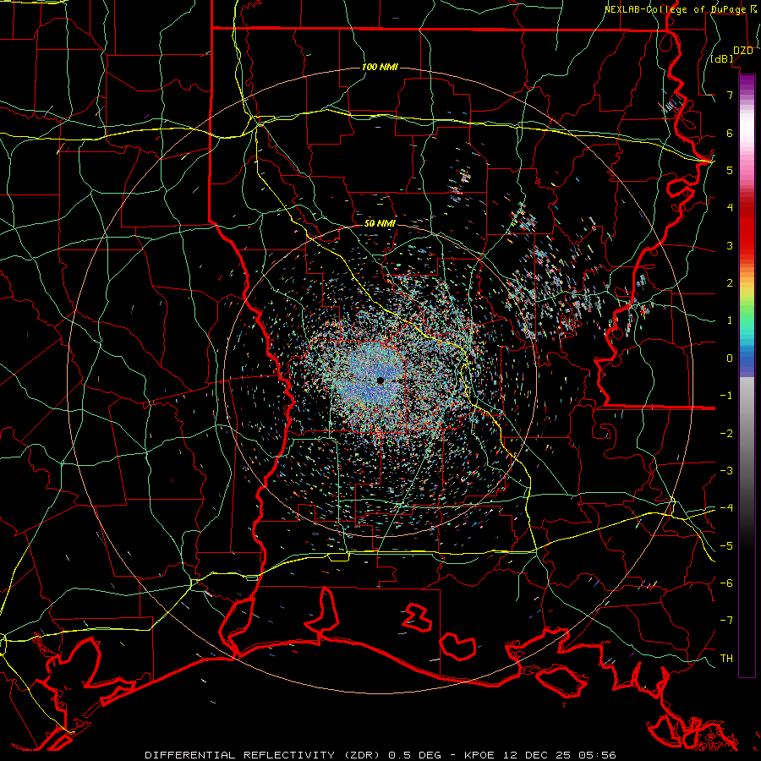
Task: Click the '50 NMI' range ring label
Action: [x=380, y=223]
